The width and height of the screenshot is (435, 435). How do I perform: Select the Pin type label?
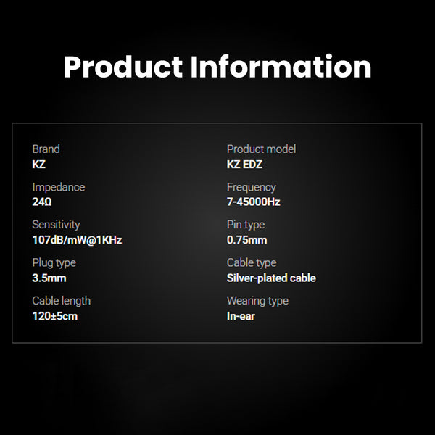tap(246, 225)
